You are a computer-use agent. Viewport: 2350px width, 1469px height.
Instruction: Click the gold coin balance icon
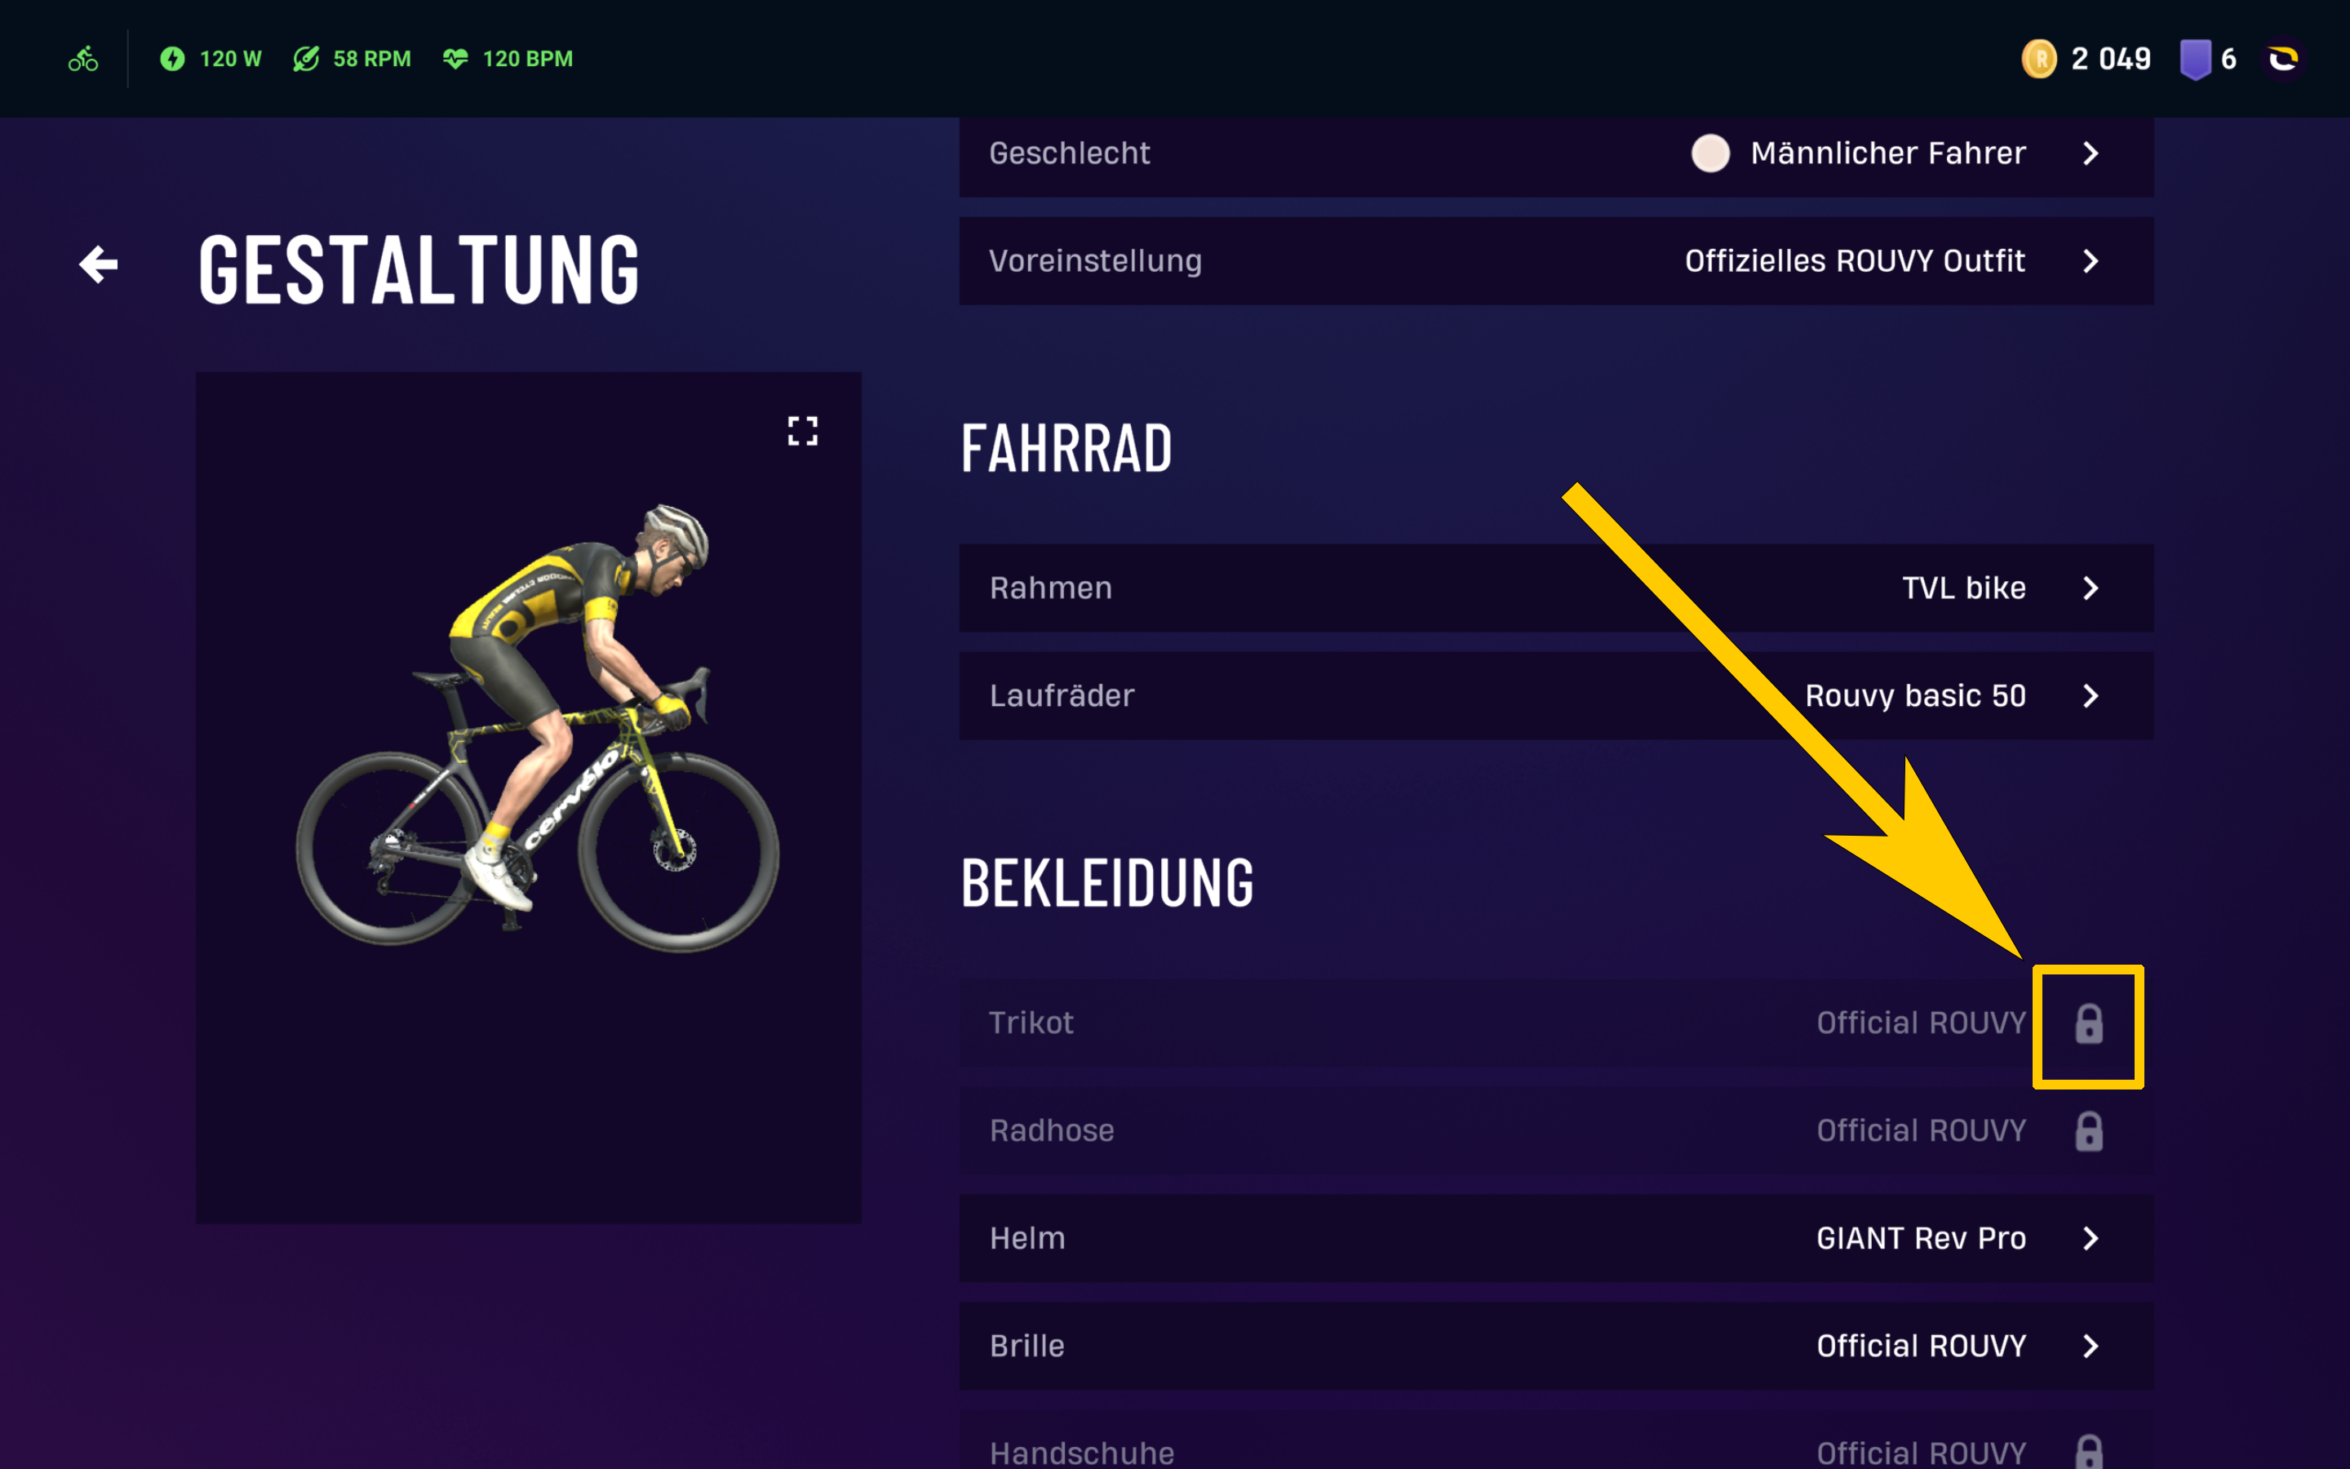point(2038,60)
